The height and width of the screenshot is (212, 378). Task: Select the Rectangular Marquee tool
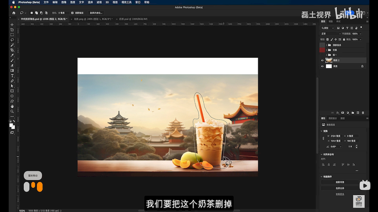(12, 35)
